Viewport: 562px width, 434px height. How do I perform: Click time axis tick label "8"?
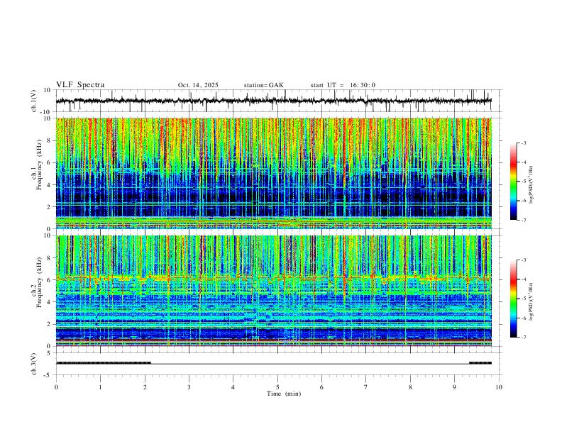click(410, 387)
